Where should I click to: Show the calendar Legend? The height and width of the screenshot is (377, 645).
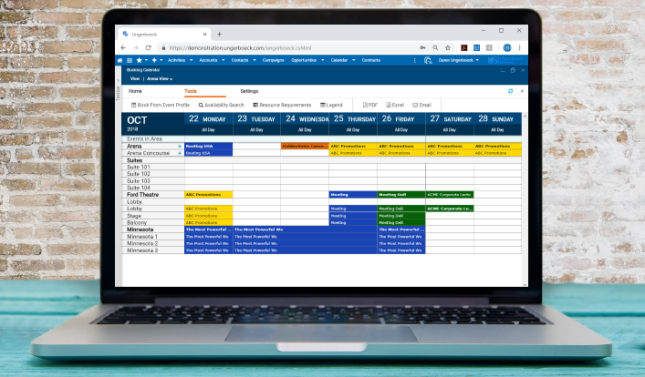[331, 106]
